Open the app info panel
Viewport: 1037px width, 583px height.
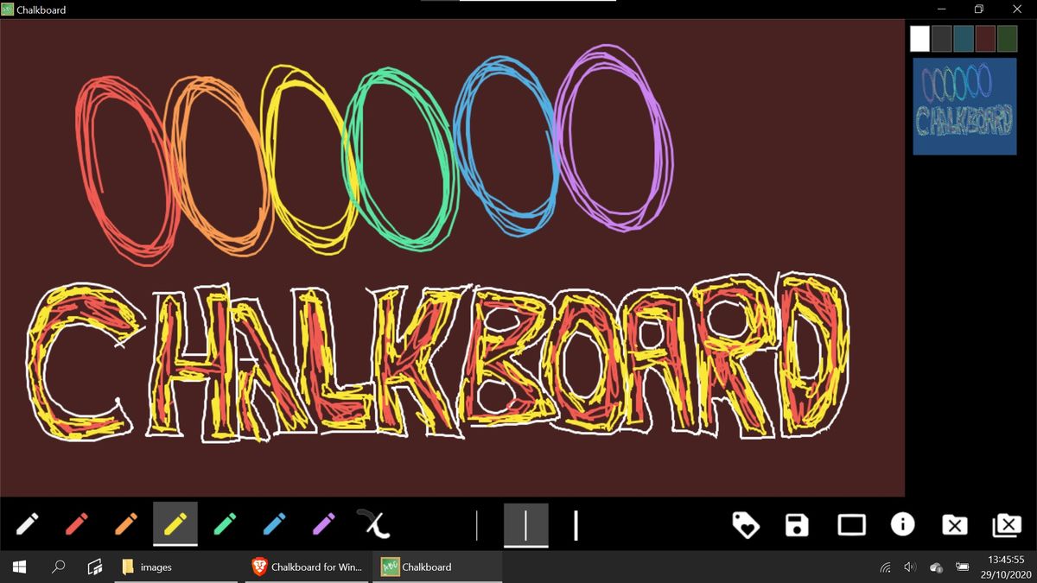902,524
